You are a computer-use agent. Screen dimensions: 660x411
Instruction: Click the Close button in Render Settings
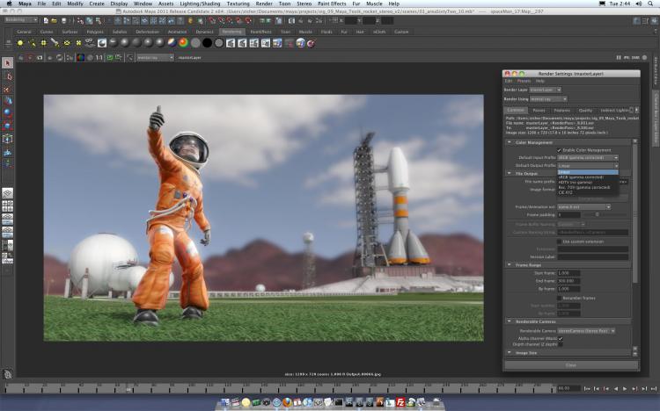(x=570, y=364)
